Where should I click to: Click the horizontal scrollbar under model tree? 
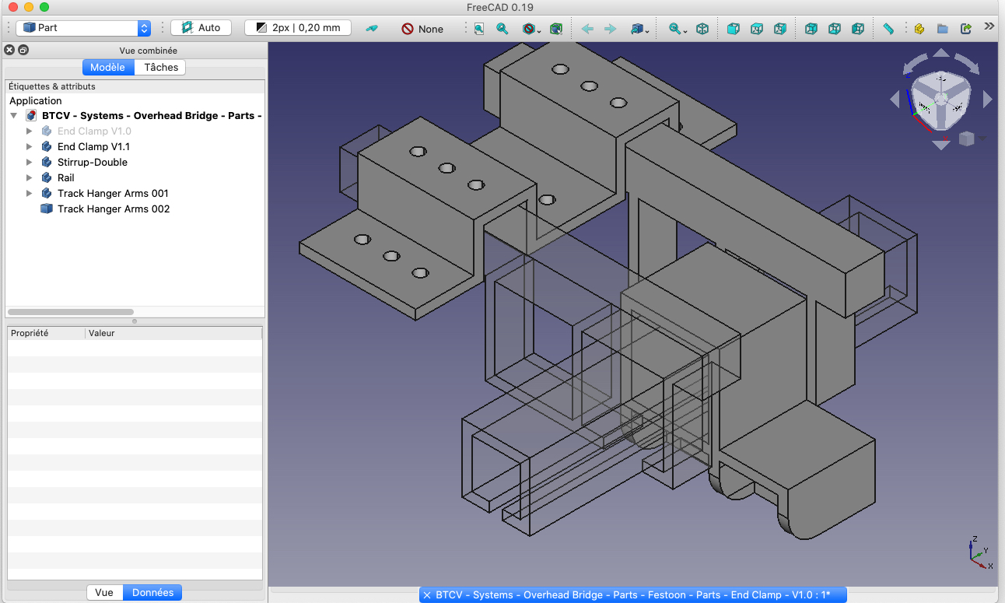click(70, 312)
